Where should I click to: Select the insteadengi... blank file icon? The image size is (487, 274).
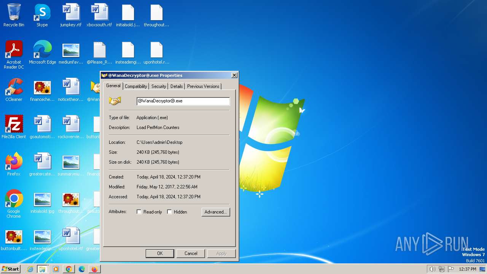[128, 53]
